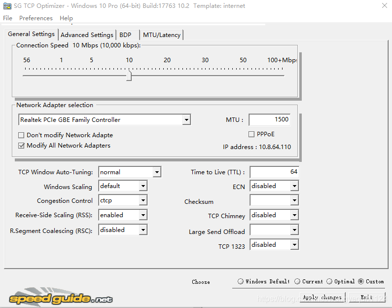Expand the Large Send Offload dropdown
Image resolution: width=392 pixels, height=308 pixels.
point(294,230)
